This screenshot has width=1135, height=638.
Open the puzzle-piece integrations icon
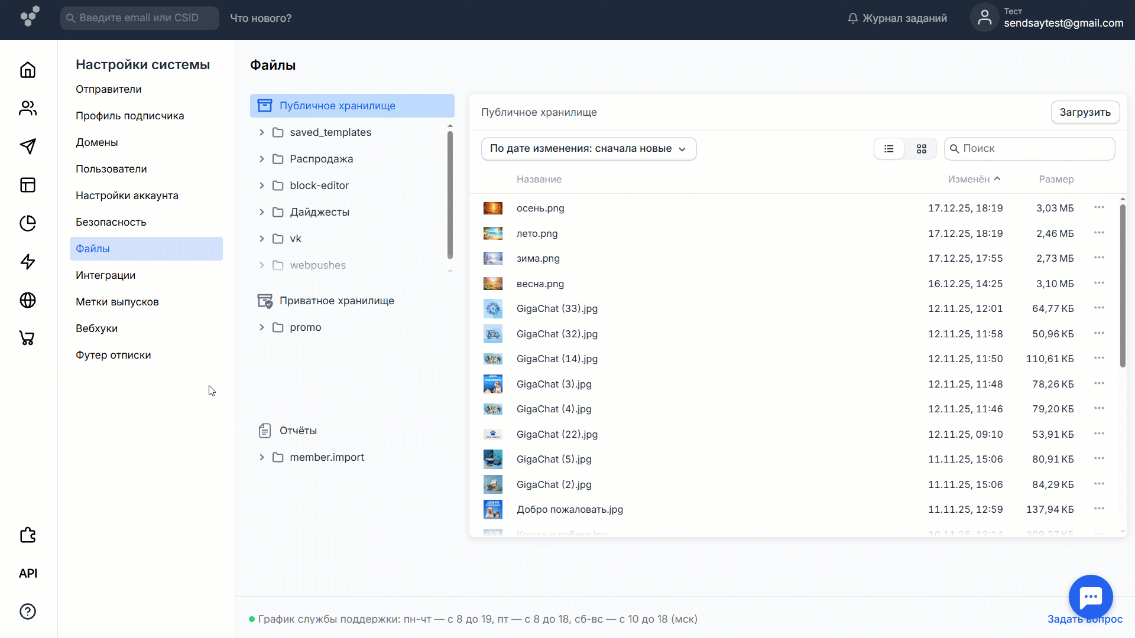[28, 535]
